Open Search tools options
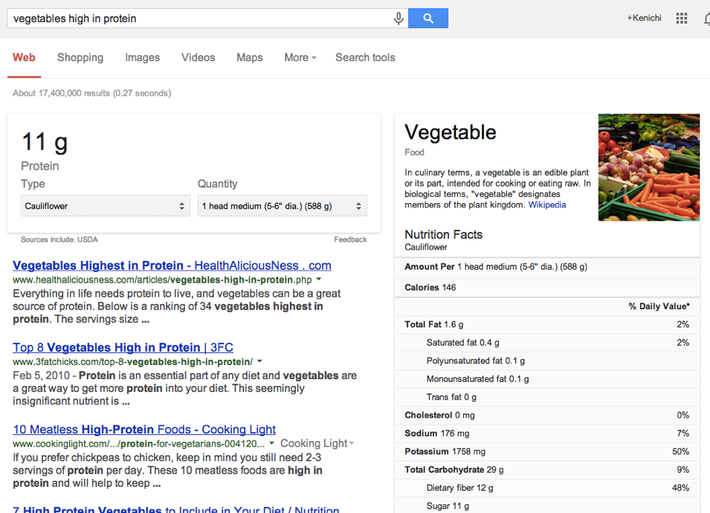Viewport: 710px width, 513px height. click(x=365, y=57)
